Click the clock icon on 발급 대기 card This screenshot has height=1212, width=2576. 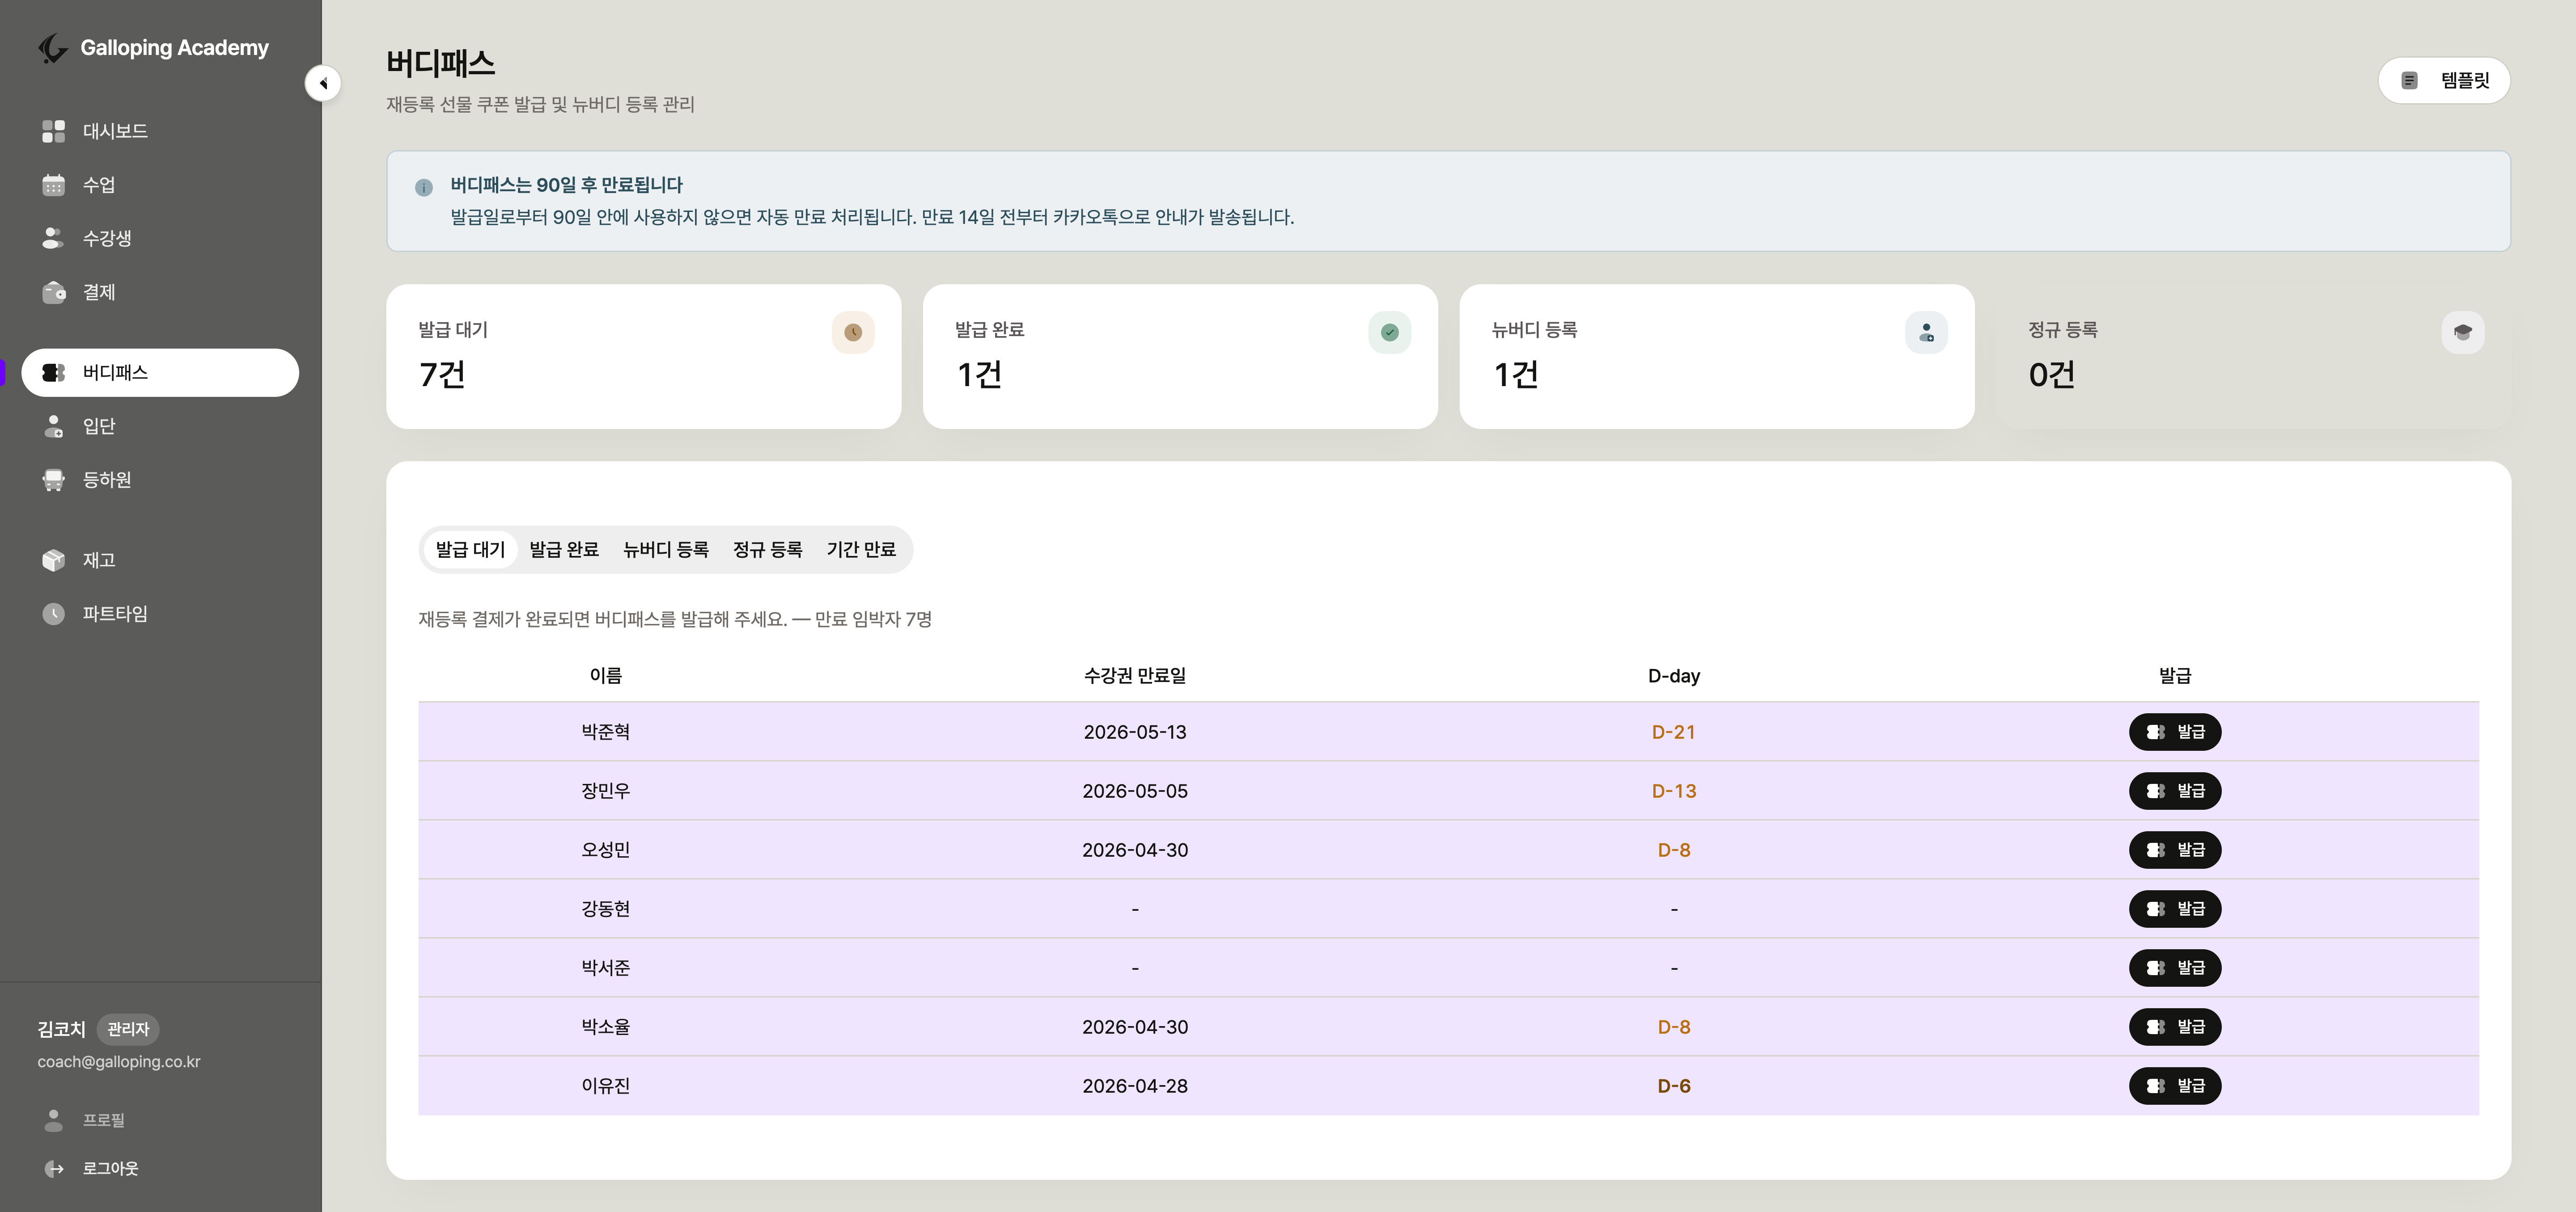853,333
